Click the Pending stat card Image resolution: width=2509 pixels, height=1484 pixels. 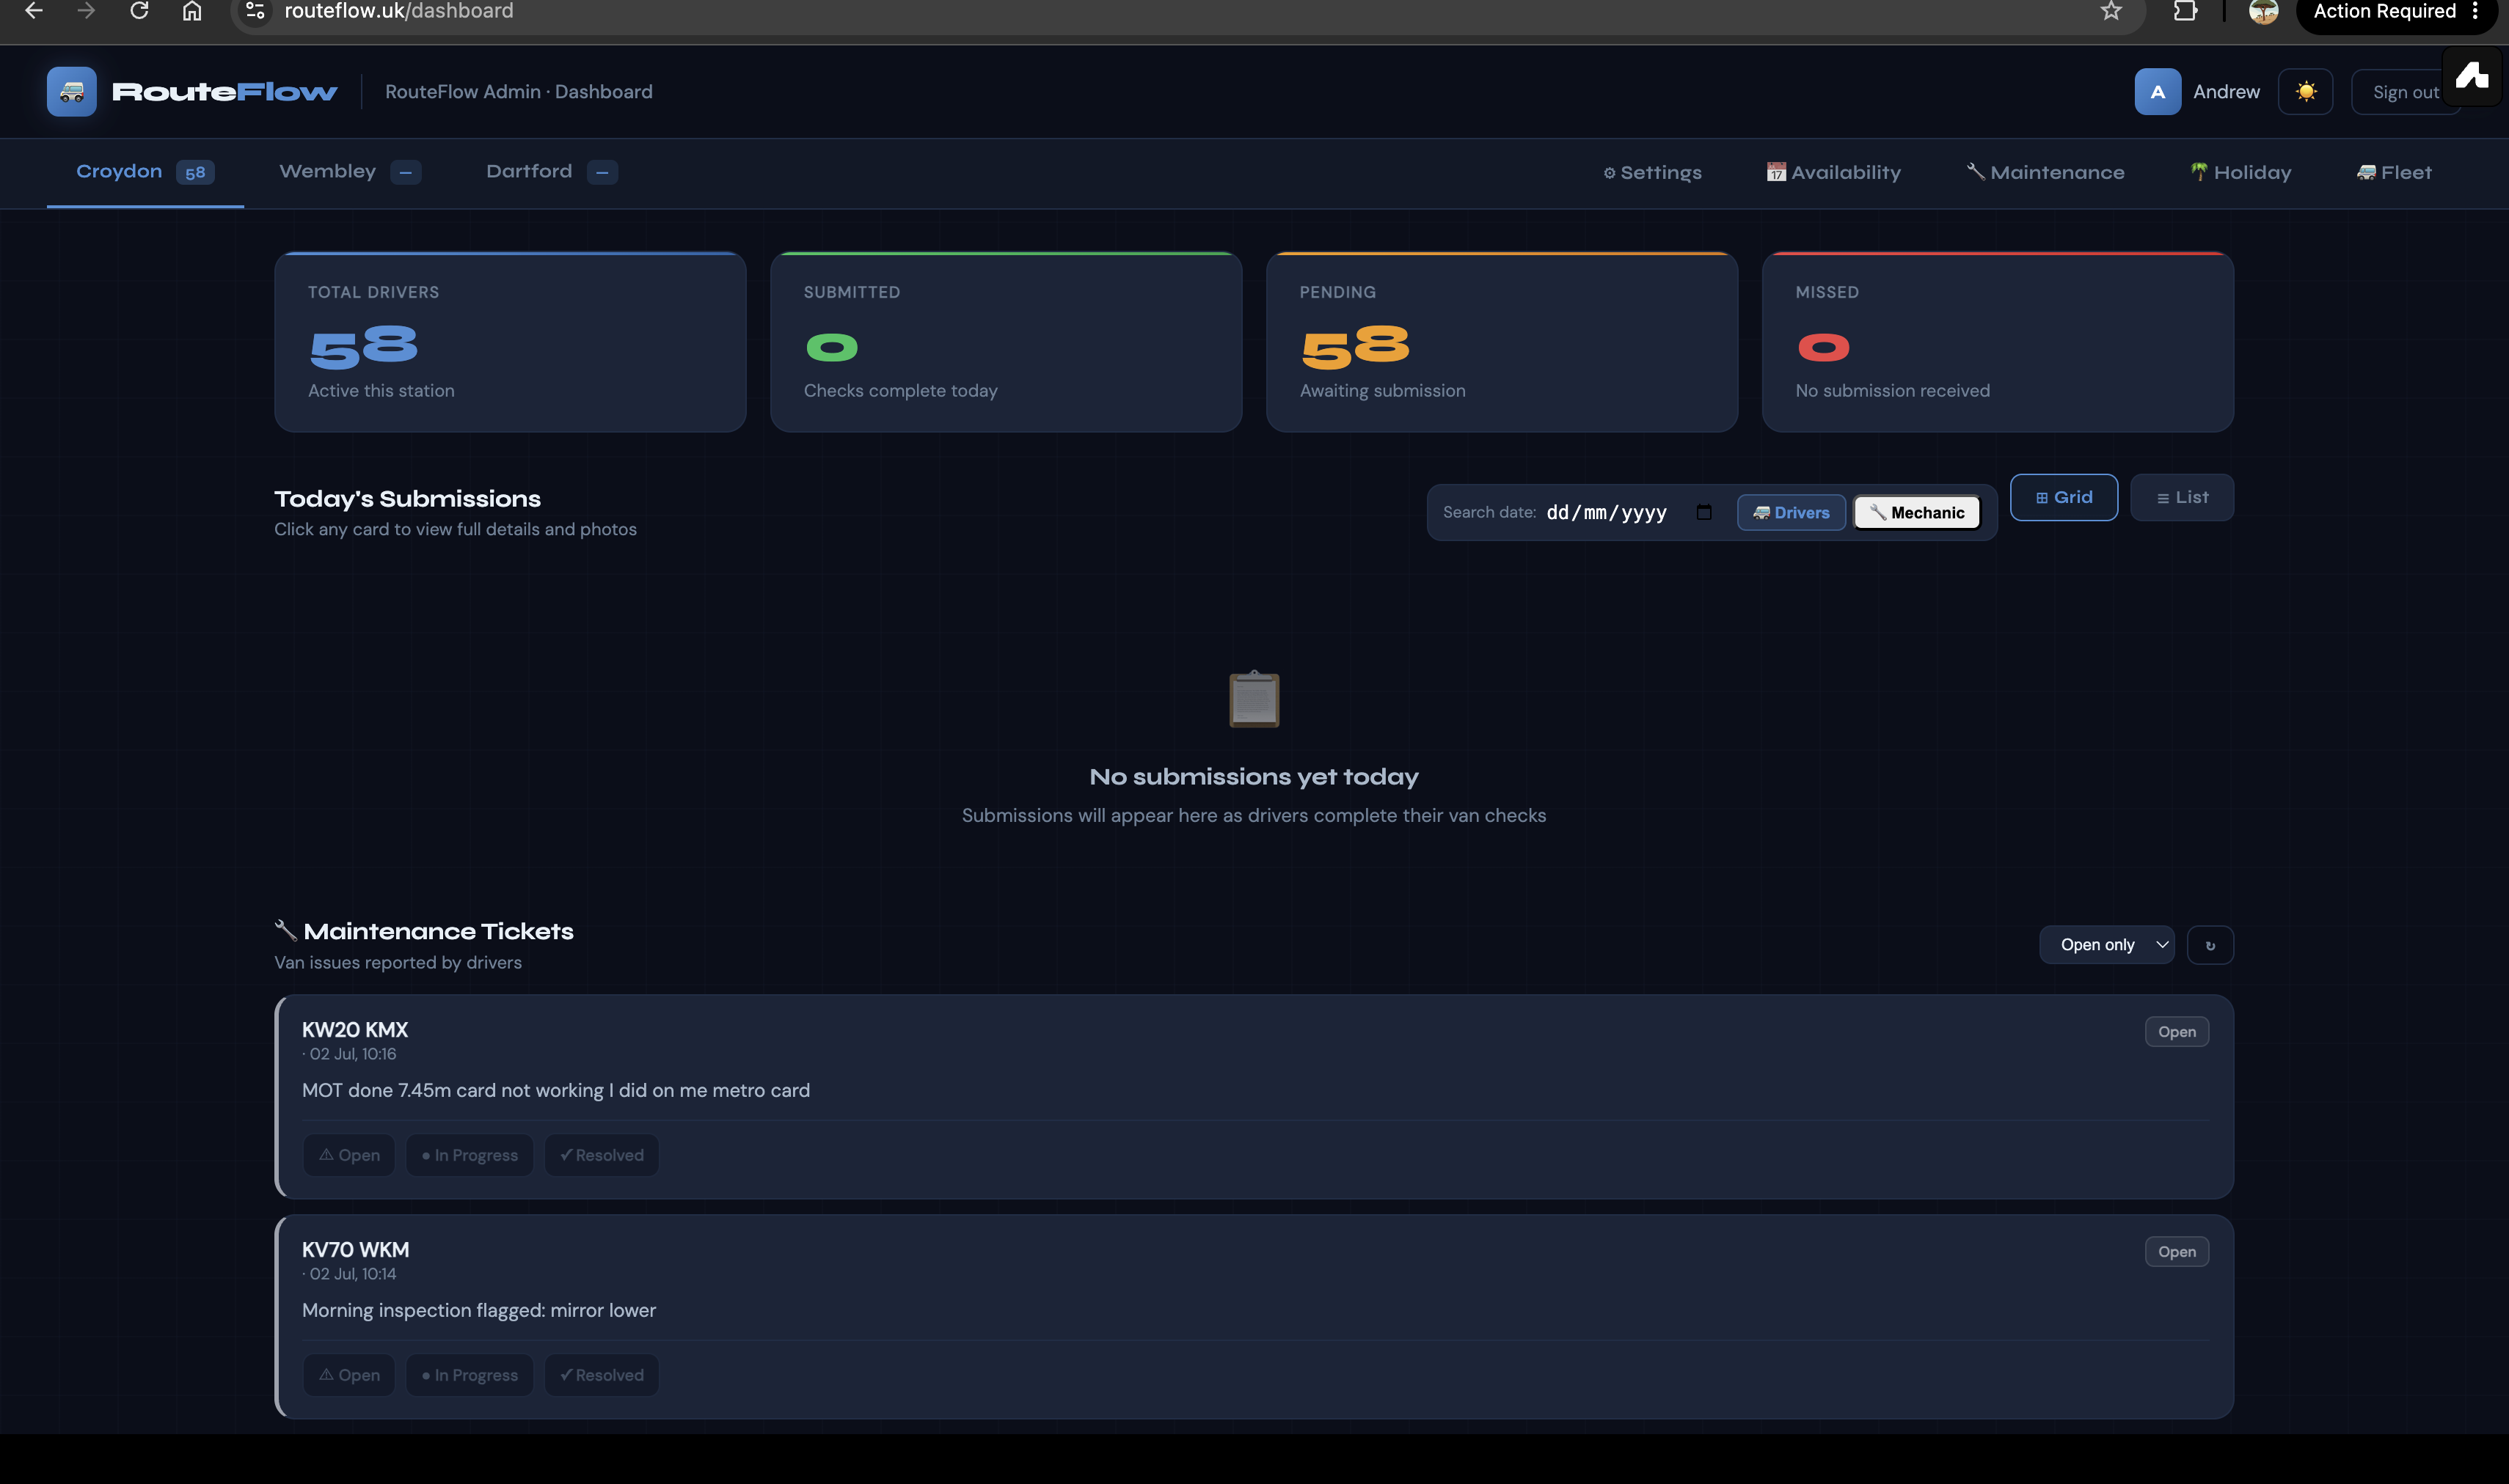(x=1502, y=342)
